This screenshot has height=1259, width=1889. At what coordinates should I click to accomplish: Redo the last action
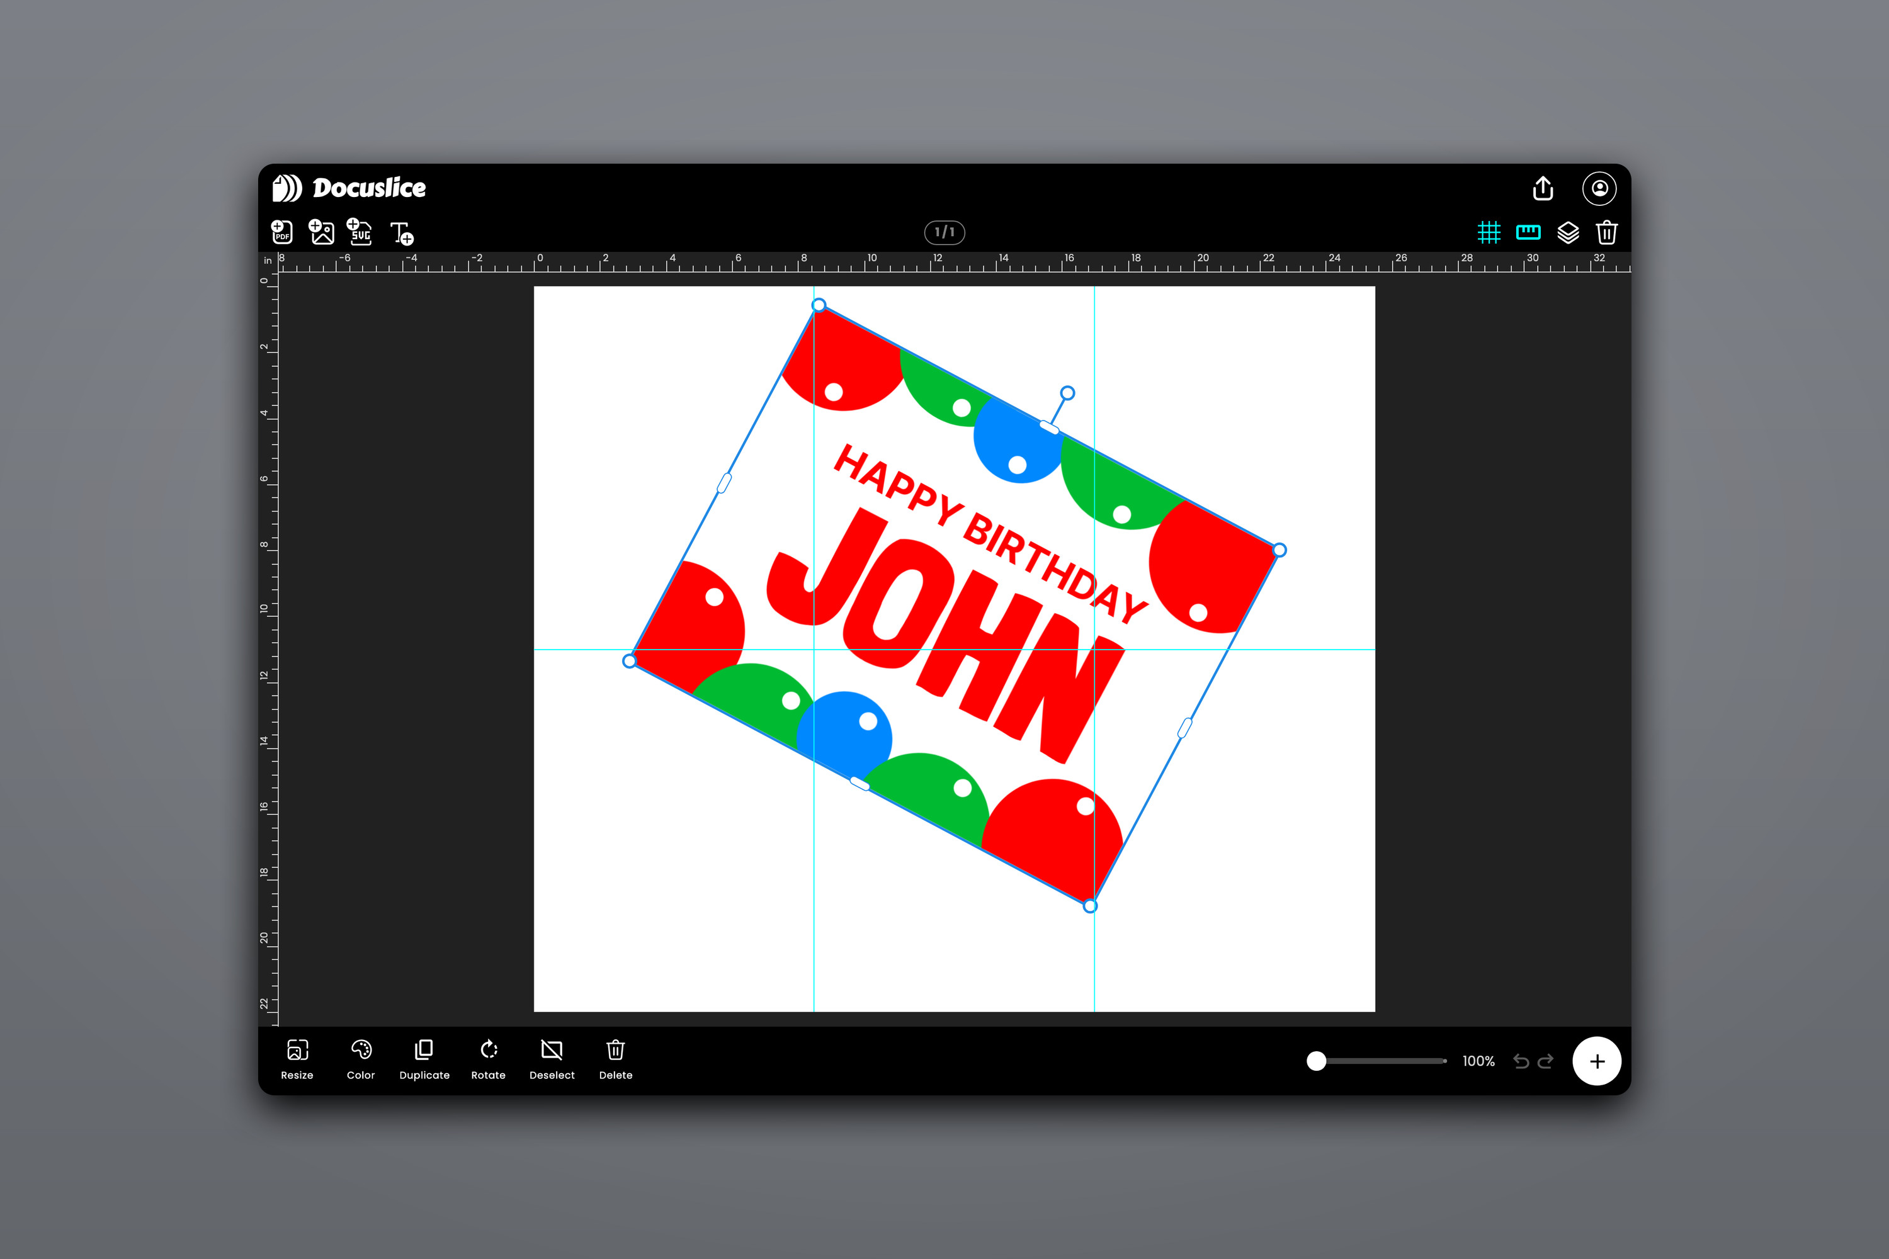click(1545, 1061)
